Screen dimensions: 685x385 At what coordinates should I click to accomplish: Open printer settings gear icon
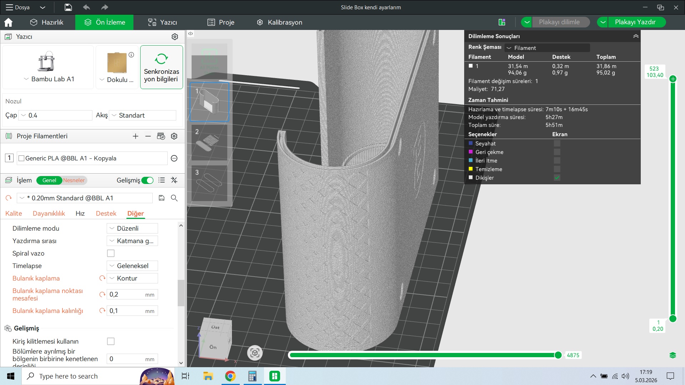(174, 37)
